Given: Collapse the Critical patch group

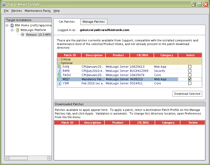Looking at the screenshot, I should click(59, 60).
